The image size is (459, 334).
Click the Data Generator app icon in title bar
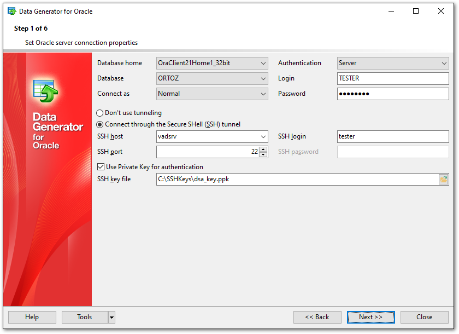(x=11, y=11)
